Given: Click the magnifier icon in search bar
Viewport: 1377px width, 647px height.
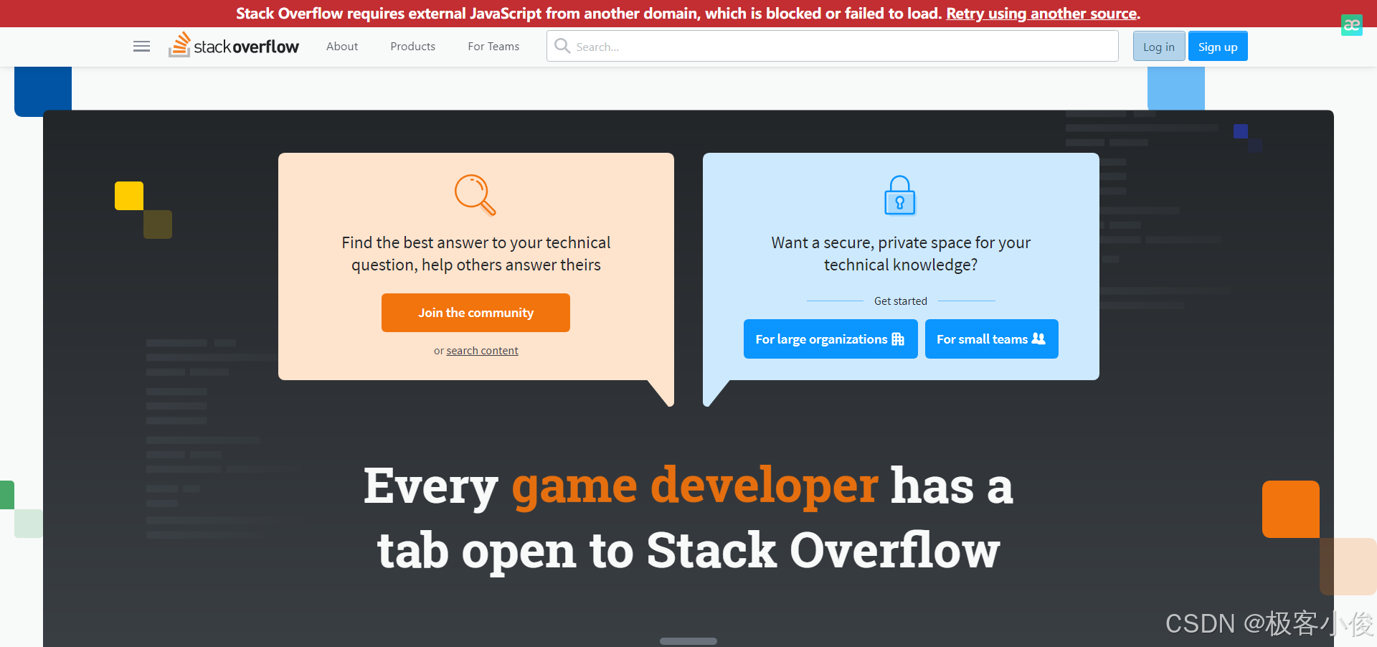Looking at the screenshot, I should click(x=562, y=46).
